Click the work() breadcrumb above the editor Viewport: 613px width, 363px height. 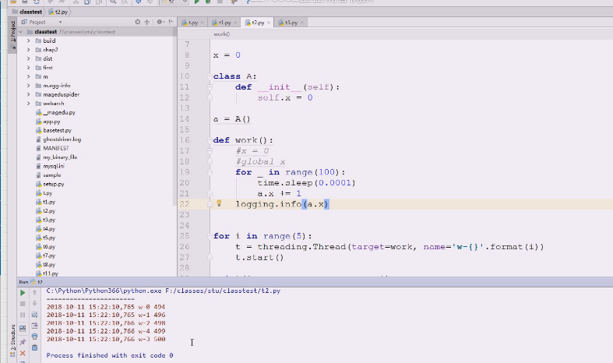click(222, 34)
